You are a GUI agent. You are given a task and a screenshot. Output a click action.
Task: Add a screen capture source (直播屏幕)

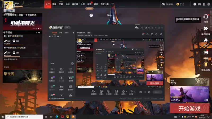(x=94, y=92)
